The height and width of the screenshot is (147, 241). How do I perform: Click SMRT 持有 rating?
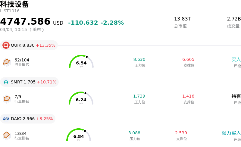point(236,96)
